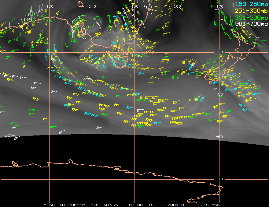
Task: Click the 07MAR10 date text
Action: (174, 205)
